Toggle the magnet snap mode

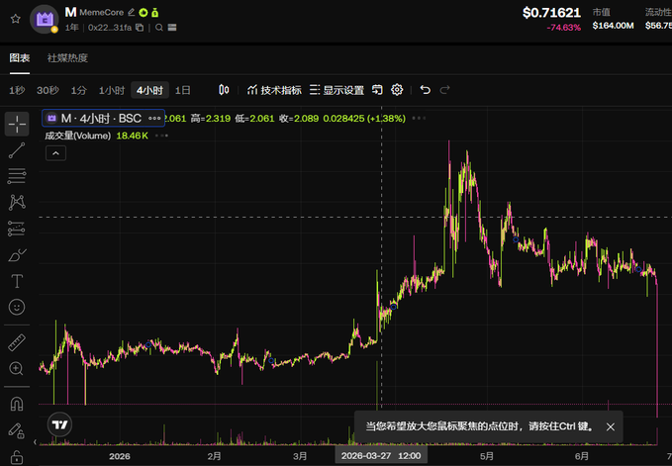[17, 404]
